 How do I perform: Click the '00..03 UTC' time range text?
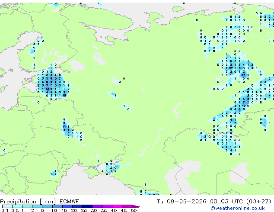tap(226, 202)
